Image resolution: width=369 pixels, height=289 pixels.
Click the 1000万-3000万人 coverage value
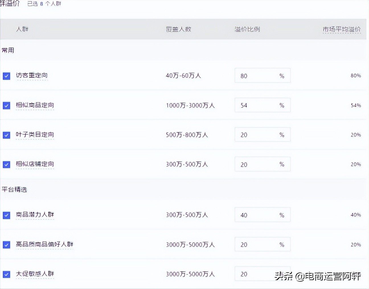point(190,105)
